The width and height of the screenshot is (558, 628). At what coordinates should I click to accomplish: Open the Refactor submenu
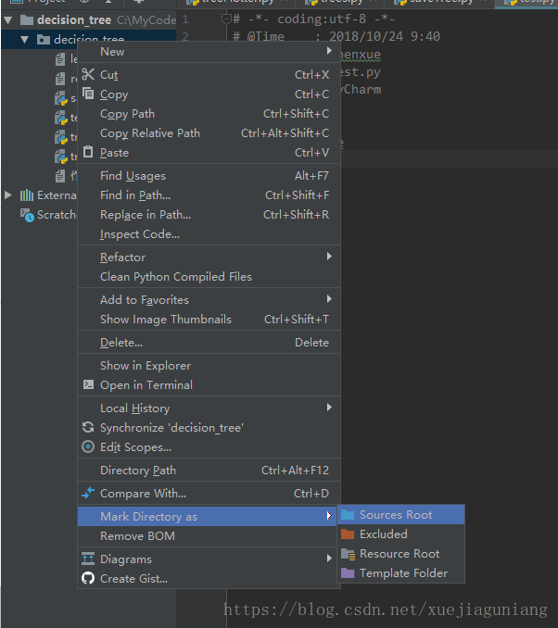[x=209, y=257]
